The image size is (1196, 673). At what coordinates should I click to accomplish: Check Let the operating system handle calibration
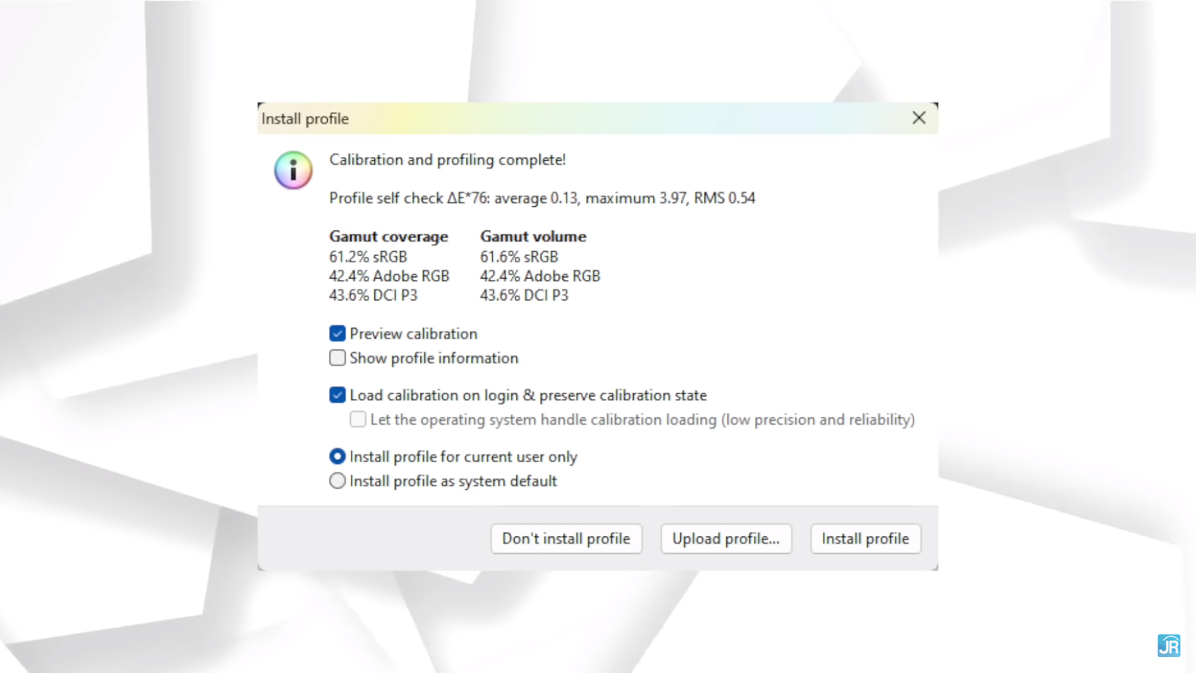coord(358,419)
